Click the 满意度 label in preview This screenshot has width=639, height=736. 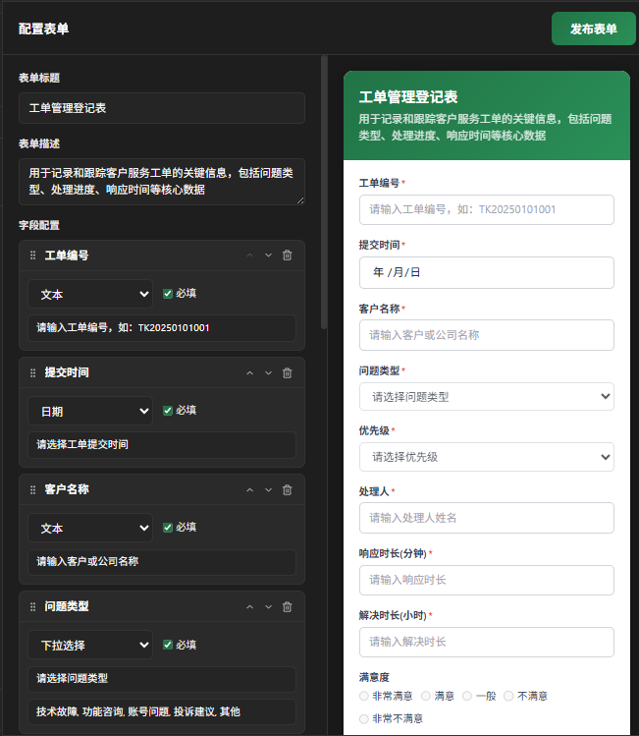[x=374, y=677]
